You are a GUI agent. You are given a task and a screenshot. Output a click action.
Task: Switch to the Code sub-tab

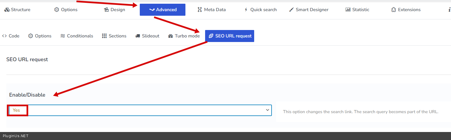11,36
